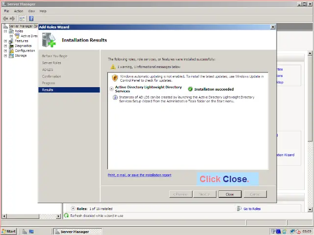Open the View menu

[x=31, y=11]
